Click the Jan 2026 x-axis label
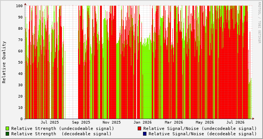263x139 pixels. [143, 122]
